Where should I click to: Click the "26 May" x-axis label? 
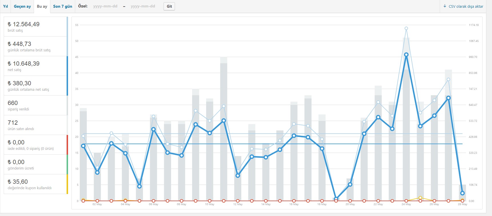tap(434, 204)
